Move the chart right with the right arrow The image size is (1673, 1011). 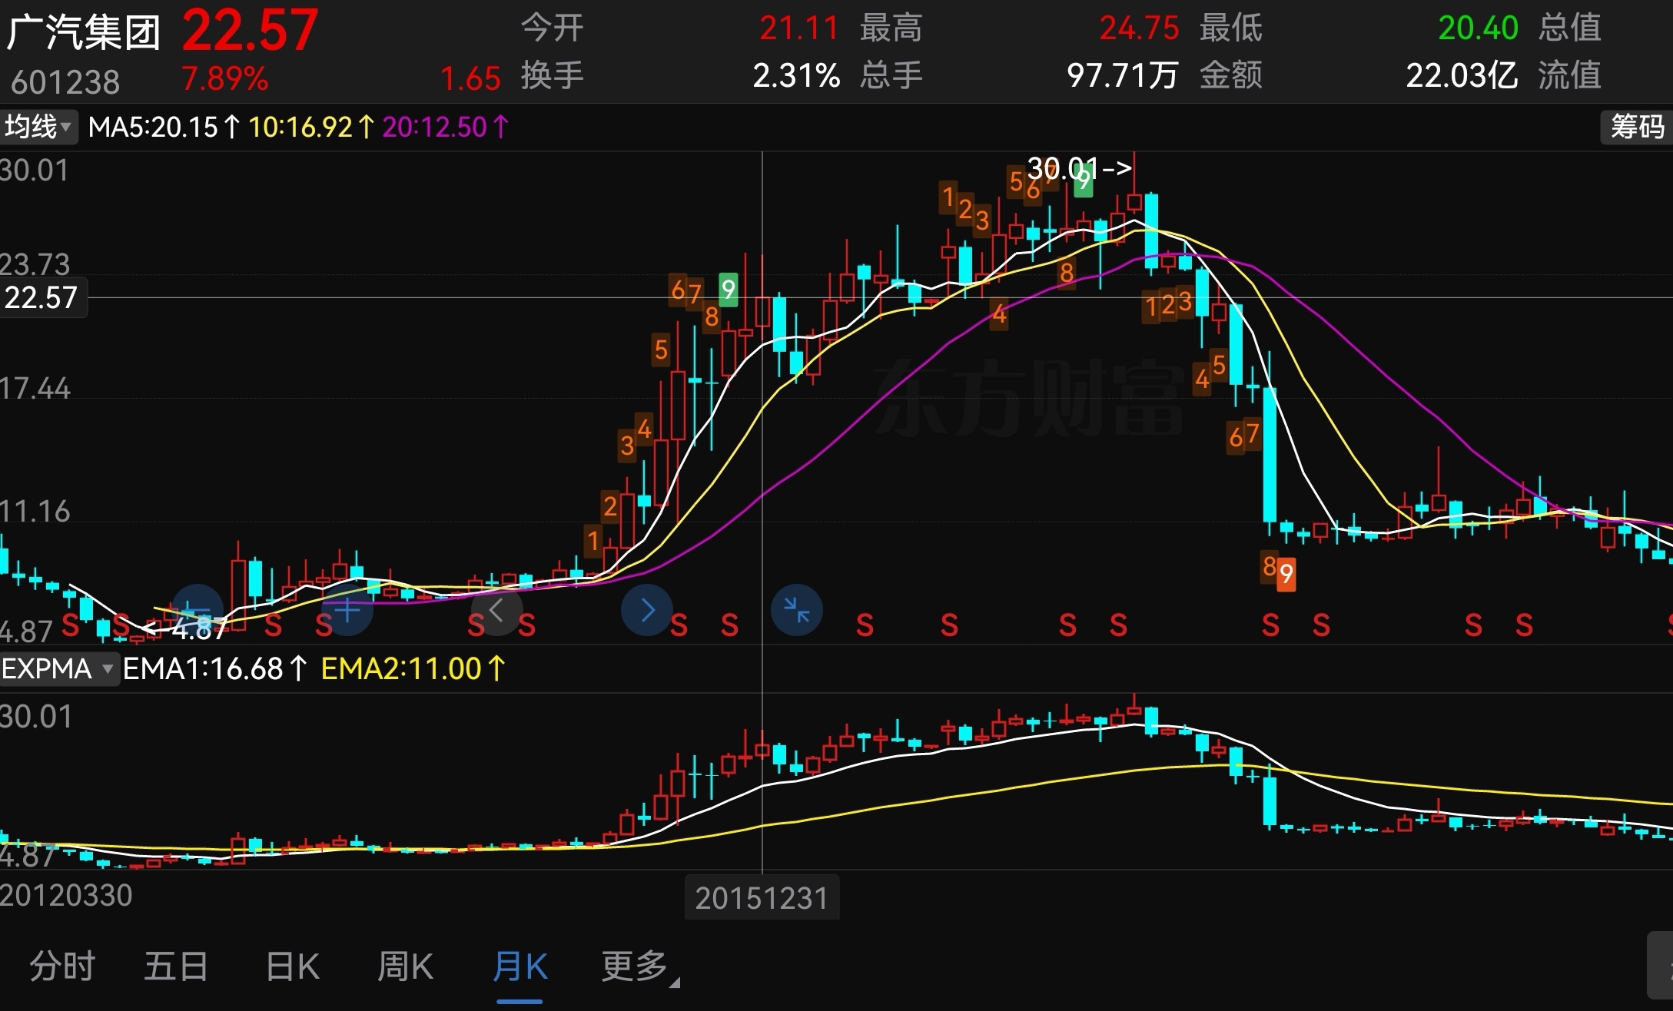647,610
